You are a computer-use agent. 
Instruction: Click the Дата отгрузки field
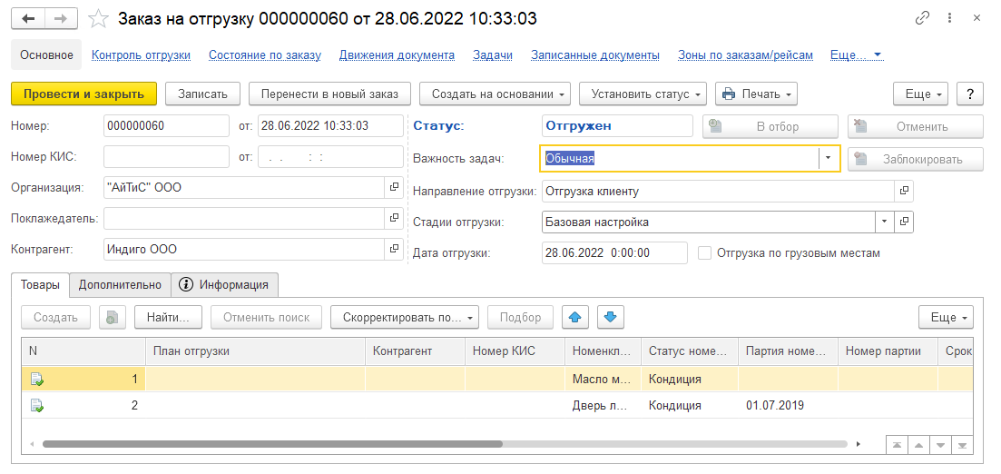[x=614, y=253]
